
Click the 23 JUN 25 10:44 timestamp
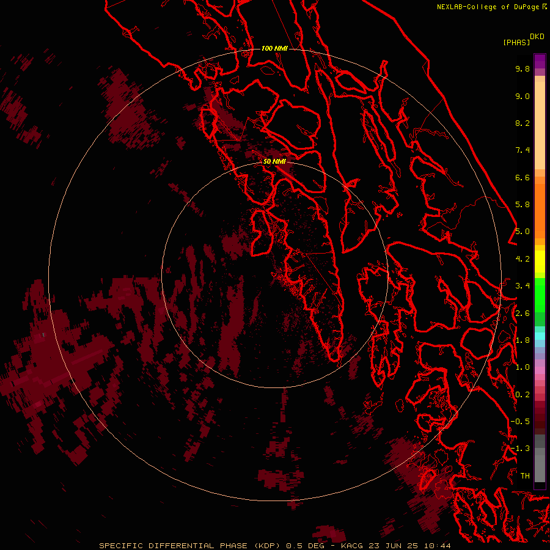pyautogui.click(x=409, y=546)
